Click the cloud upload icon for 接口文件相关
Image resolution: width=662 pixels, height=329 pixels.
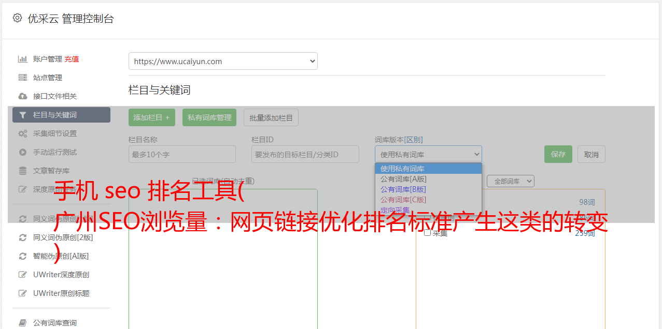22,96
